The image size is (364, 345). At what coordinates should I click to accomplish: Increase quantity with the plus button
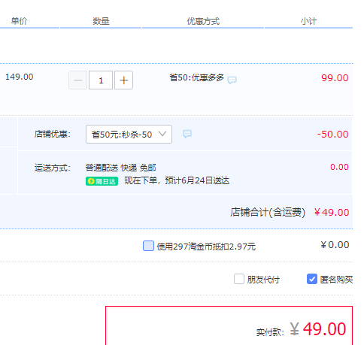click(x=123, y=80)
